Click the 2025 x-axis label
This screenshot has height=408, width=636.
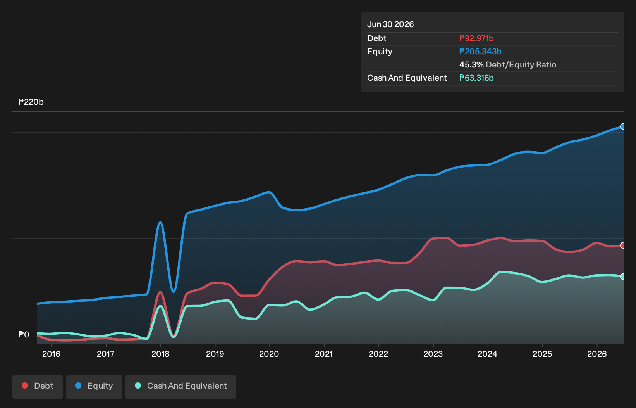(x=542, y=354)
